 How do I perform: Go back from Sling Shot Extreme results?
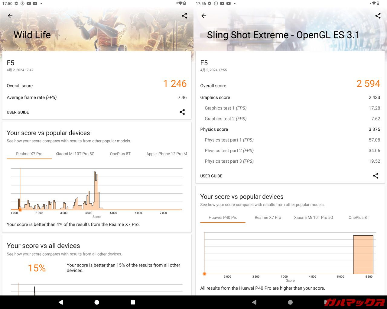tap(204, 16)
